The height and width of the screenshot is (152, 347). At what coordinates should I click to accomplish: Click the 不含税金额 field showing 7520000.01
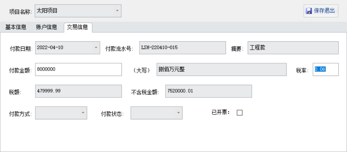pos(208,91)
